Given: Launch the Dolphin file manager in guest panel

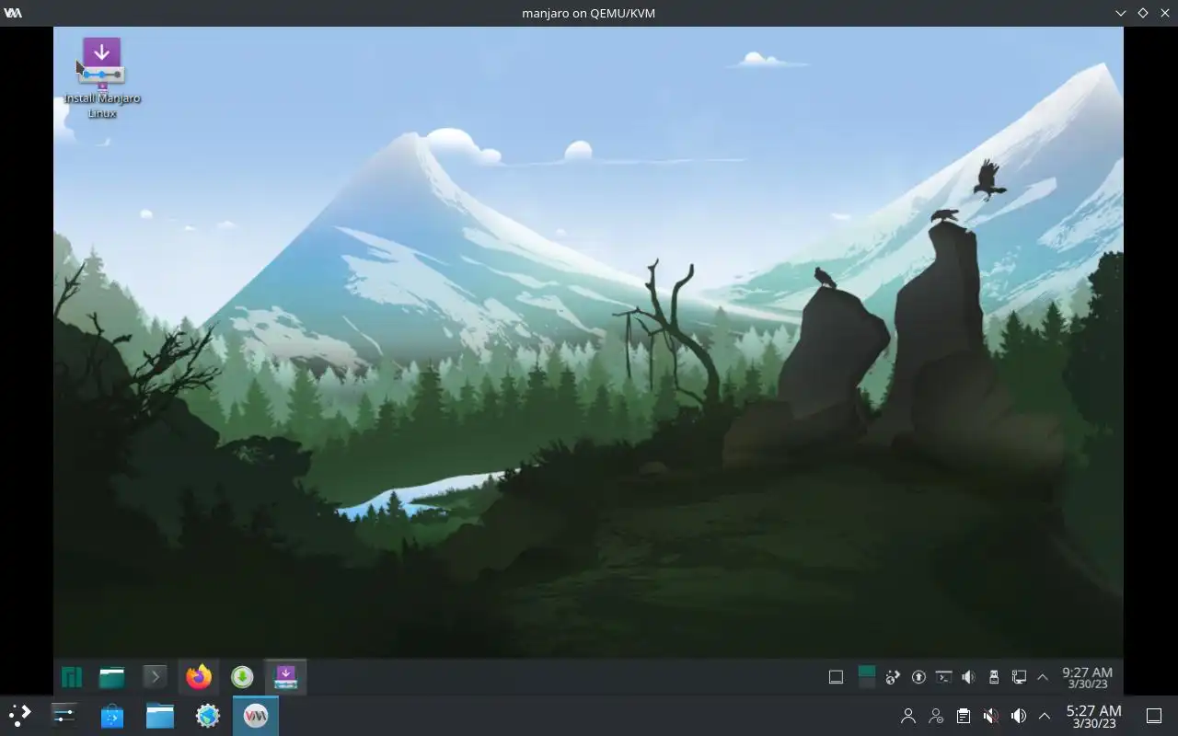Looking at the screenshot, I should tap(112, 678).
